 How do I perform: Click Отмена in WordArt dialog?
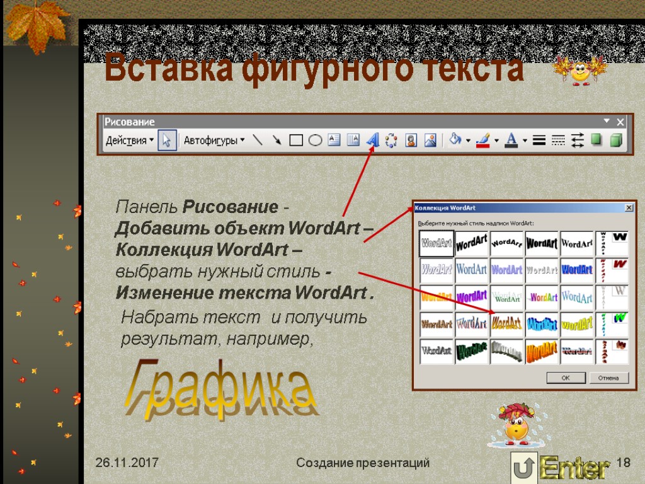[608, 378]
